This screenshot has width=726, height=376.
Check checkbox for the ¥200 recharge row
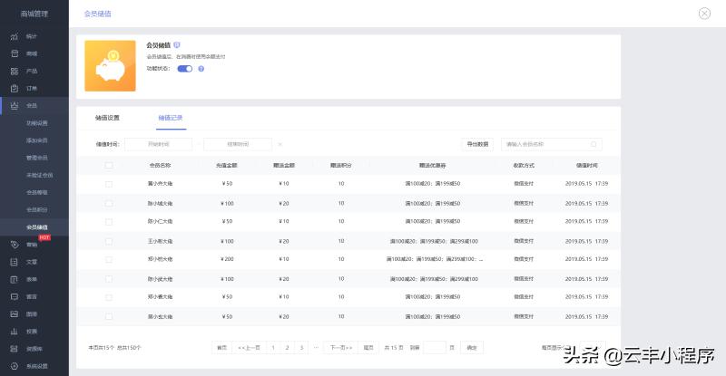(x=109, y=259)
